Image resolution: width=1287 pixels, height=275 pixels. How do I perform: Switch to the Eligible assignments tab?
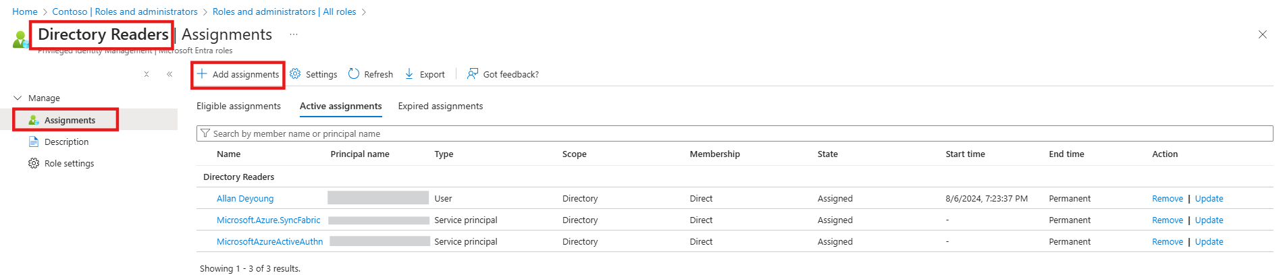pyautogui.click(x=238, y=106)
